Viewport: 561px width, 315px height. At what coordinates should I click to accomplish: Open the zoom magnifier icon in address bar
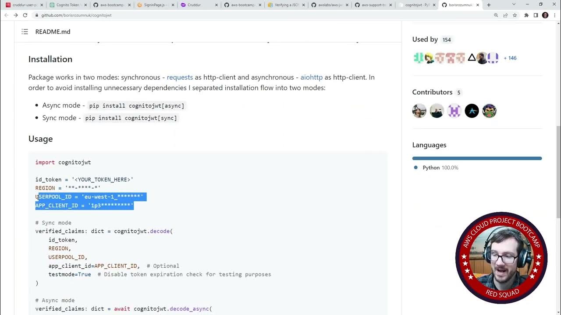[x=496, y=15]
